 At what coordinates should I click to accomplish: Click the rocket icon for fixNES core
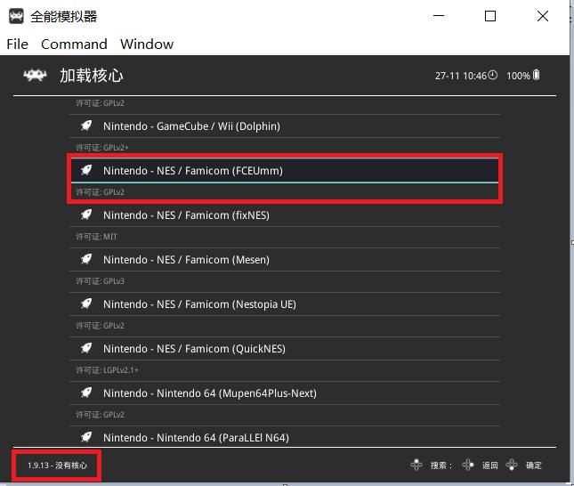pyautogui.click(x=86, y=215)
